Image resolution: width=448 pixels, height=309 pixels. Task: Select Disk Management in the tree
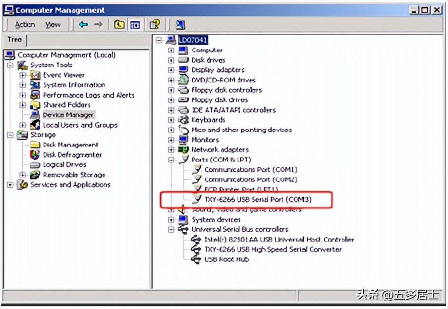tap(70, 145)
